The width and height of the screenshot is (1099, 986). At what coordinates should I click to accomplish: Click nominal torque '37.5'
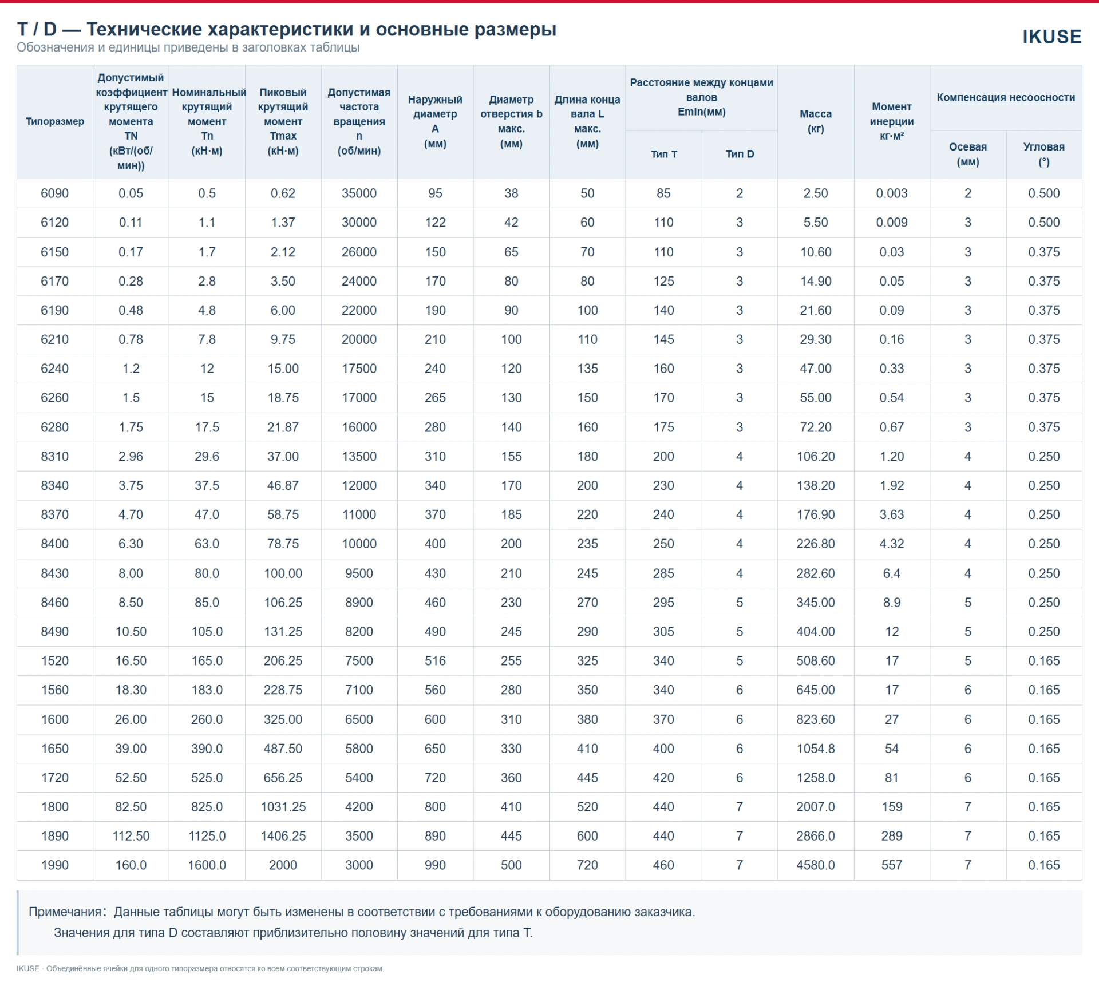[x=207, y=485]
